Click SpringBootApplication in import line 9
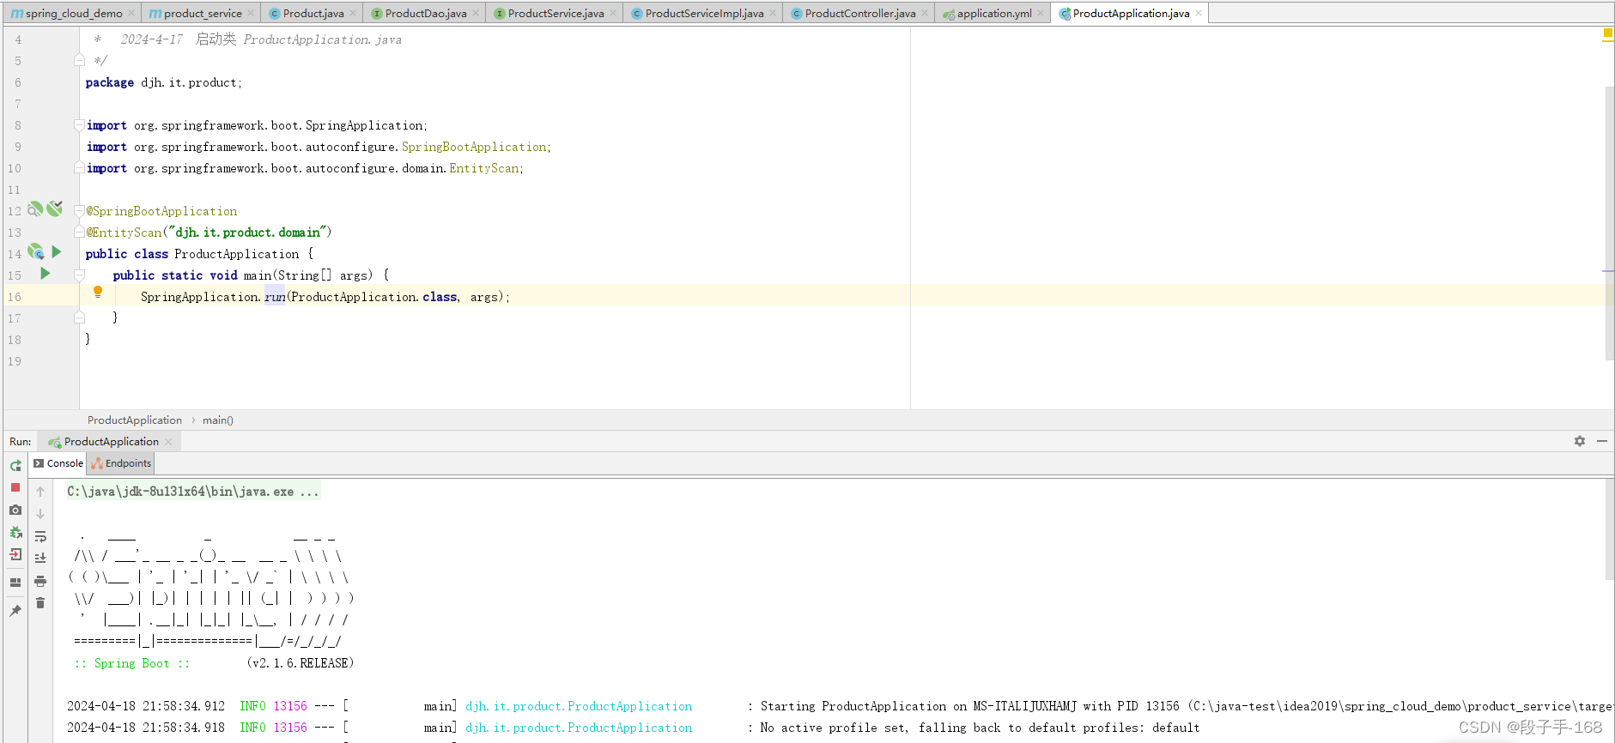The height and width of the screenshot is (743, 1615). click(x=474, y=147)
